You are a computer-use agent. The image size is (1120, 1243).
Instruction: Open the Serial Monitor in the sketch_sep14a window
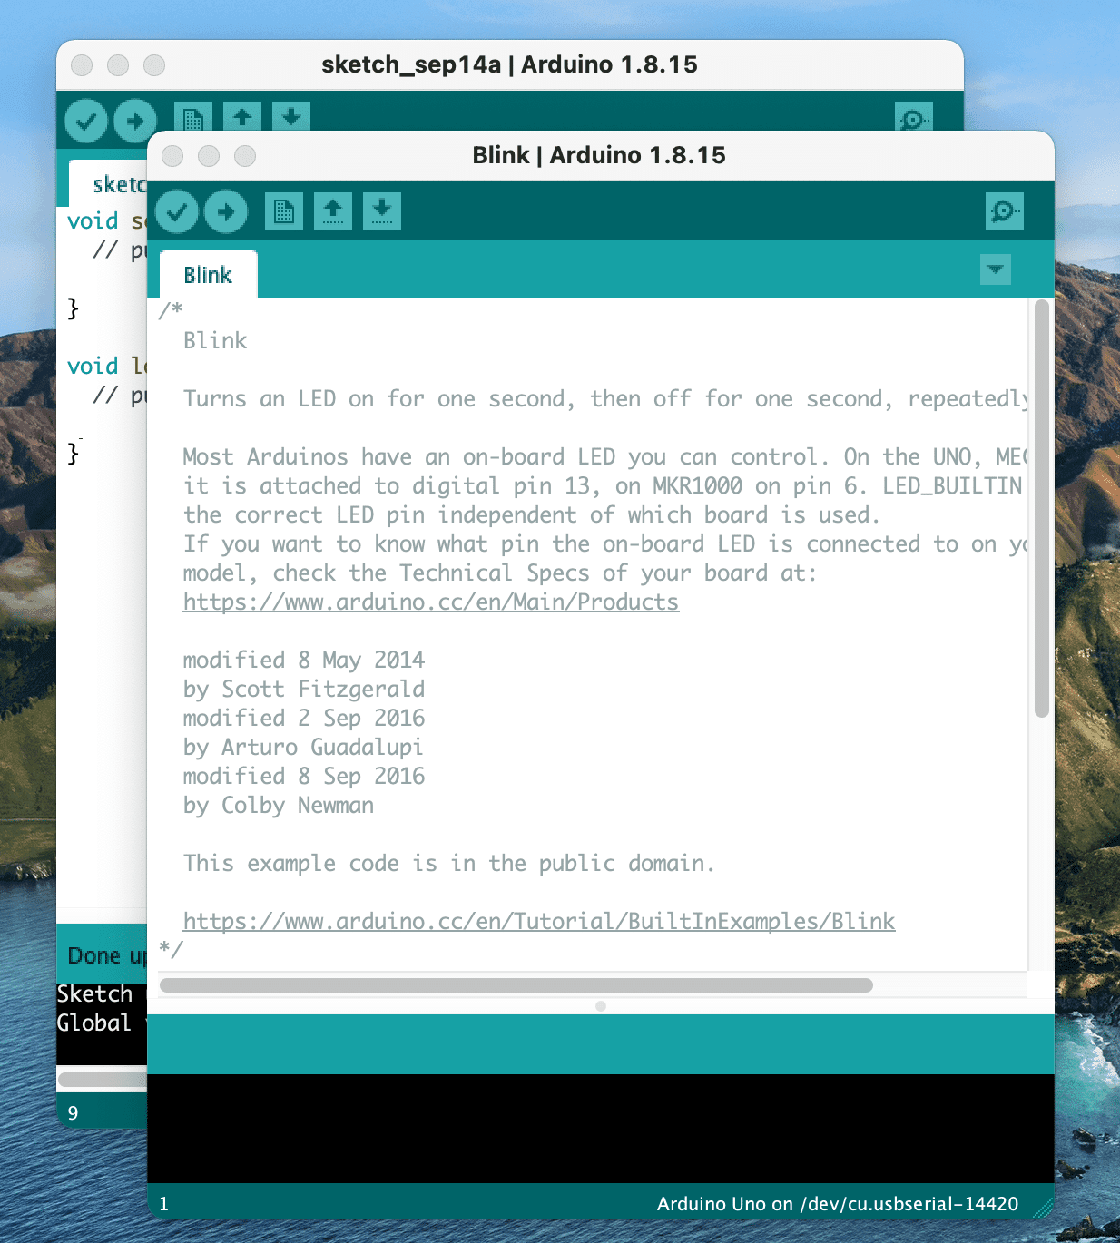click(x=914, y=119)
